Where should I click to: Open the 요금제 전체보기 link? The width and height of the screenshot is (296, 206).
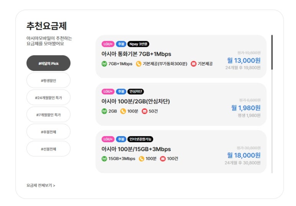[41, 185]
